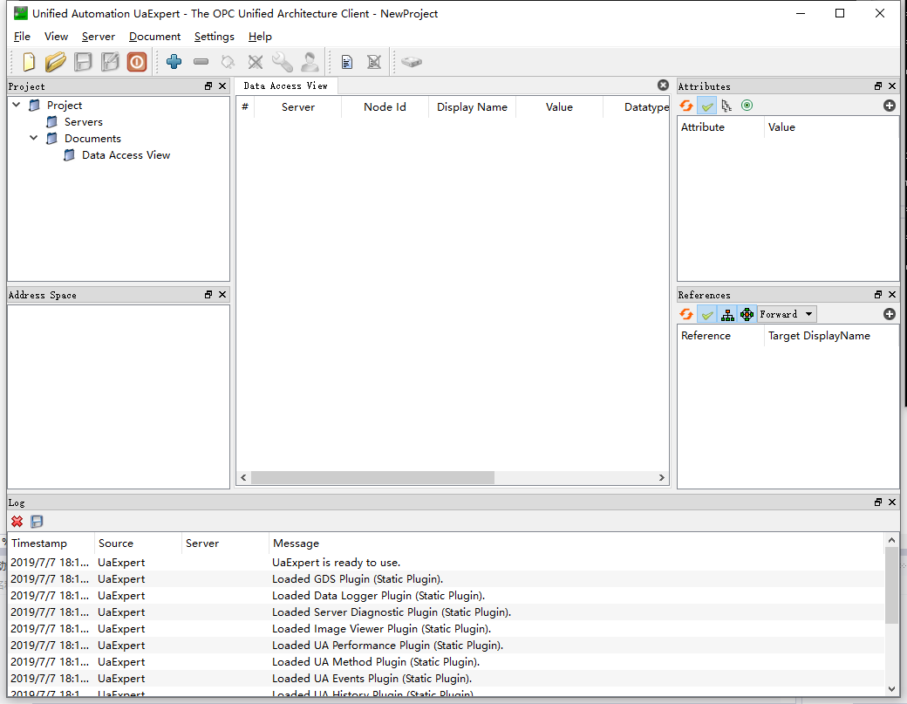This screenshot has height=704, width=907.
Task: Open the View menu
Action: pos(56,37)
